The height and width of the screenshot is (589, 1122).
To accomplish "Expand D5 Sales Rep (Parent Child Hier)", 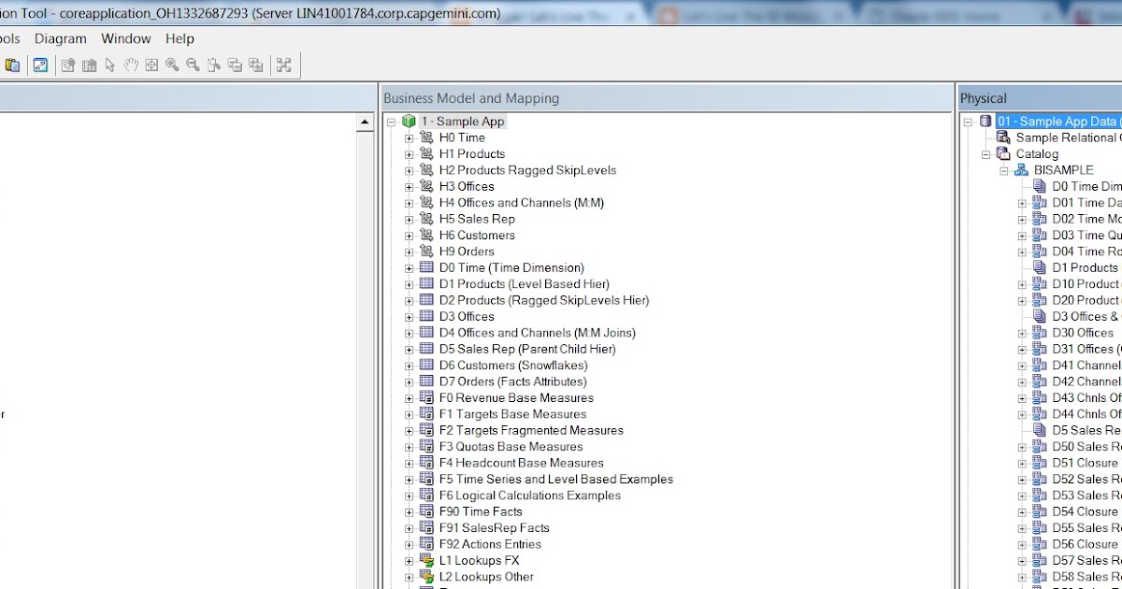I will 408,349.
